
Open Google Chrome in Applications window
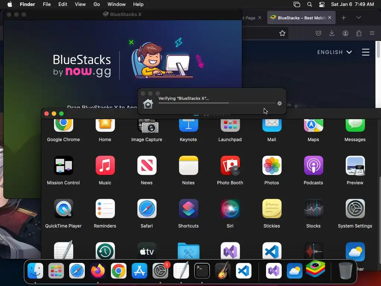(63, 125)
